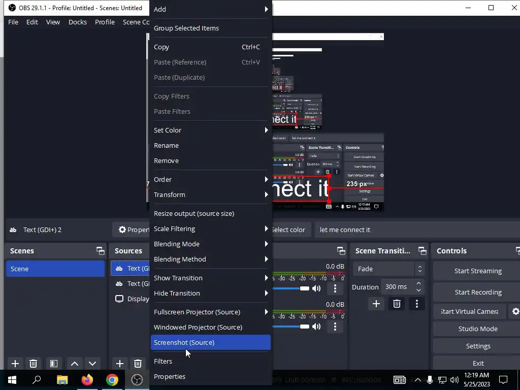Open File Explorer from taskbar
The height and width of the screenshot is (390, 520).
click(x=62, y=380)
